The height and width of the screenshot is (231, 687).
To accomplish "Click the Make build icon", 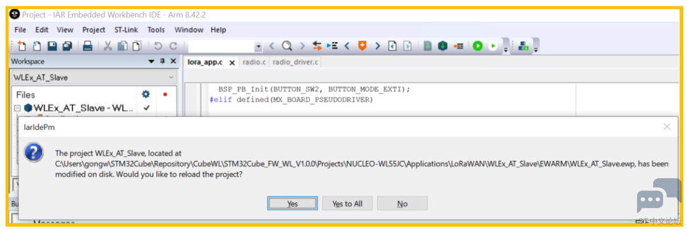I will pyautogui.click(x=443, y=46).
